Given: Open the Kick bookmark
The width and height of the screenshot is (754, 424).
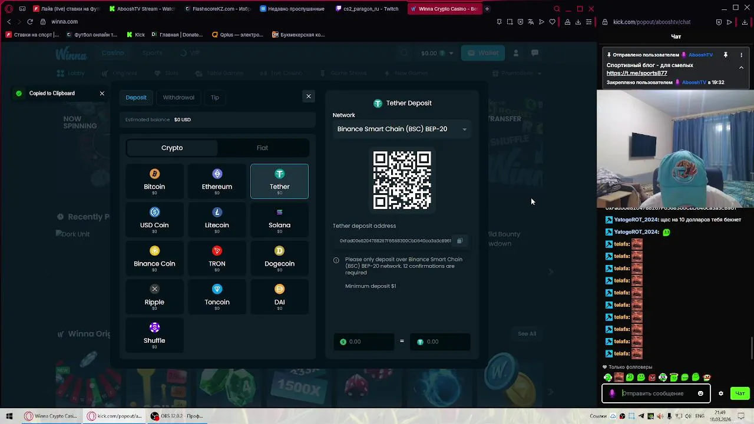Looking at the screenshot, I should coord(135,35).
